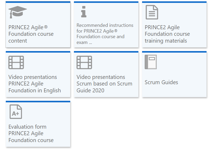Click the film strip icon for PRINCE2 Agile videos
Screen dimensions: 211x151
coord(16,62)
